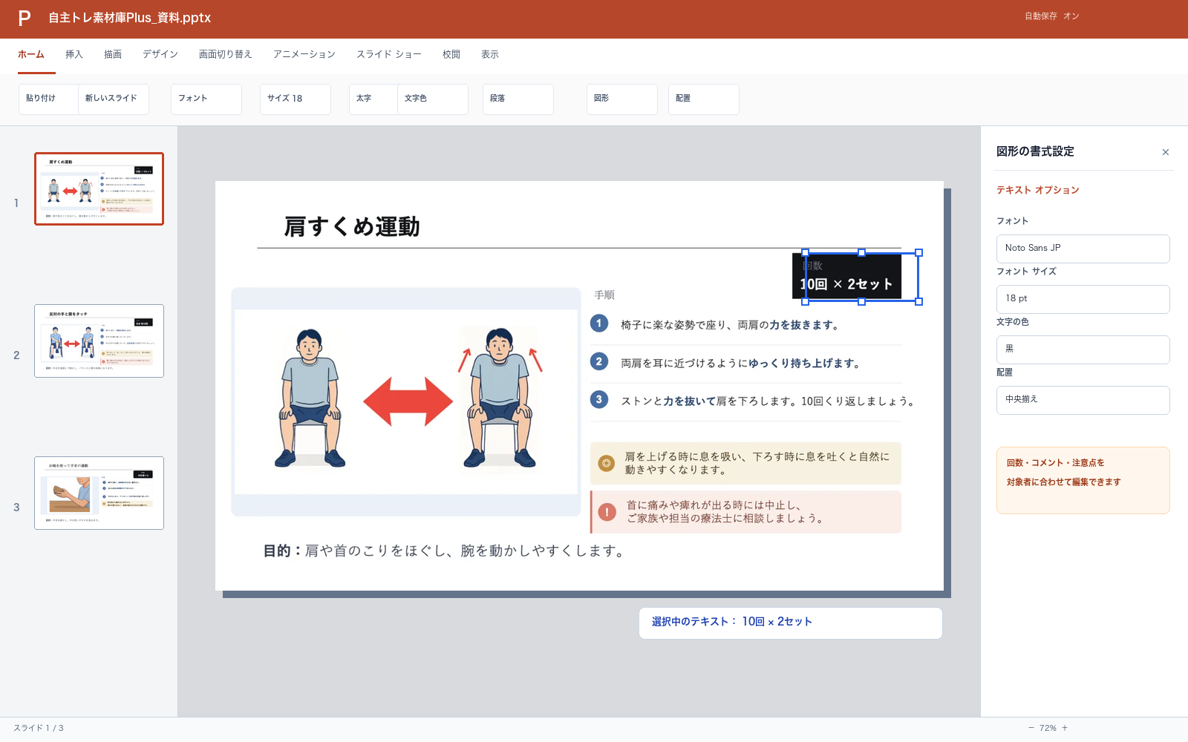Open the 挿入 tab
Screen dimensions: 1188x742
pos(74,54)
